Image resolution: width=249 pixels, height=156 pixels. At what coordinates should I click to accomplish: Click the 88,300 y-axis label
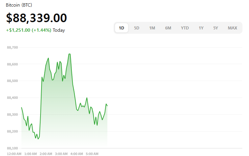(13, 115)
